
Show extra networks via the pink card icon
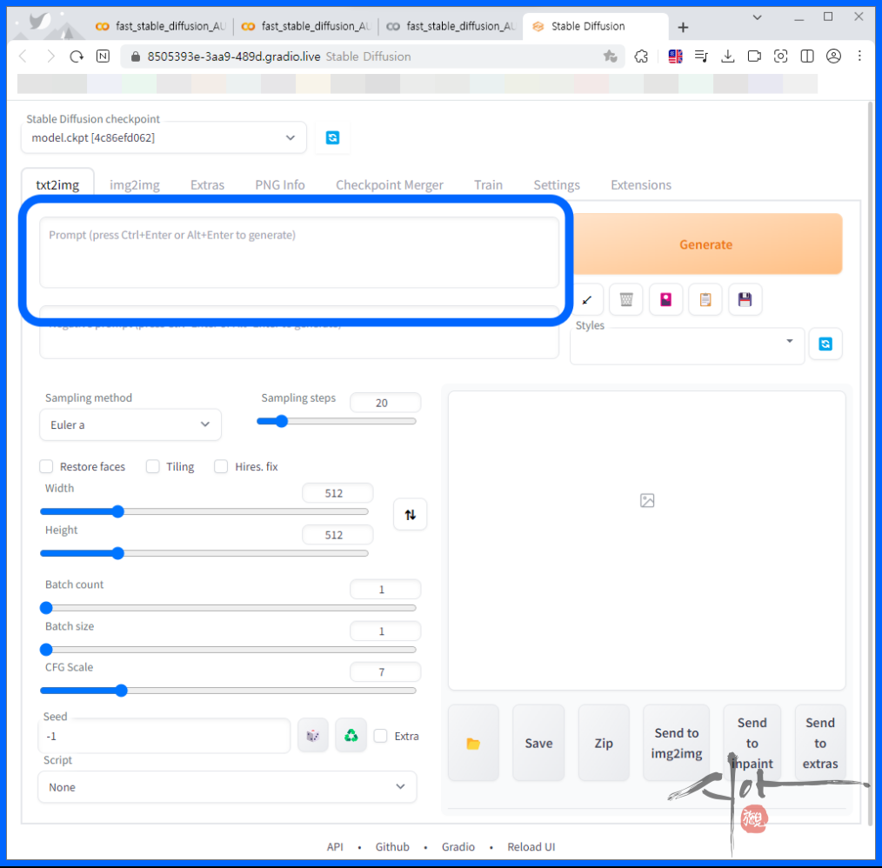(x=666, y=300)
